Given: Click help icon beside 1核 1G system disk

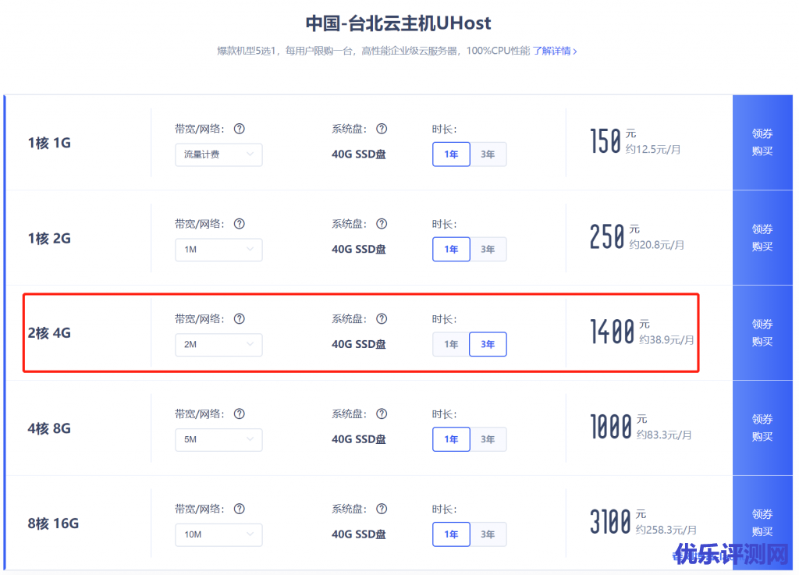Looking at the screenshot, I should pos(382,129).
